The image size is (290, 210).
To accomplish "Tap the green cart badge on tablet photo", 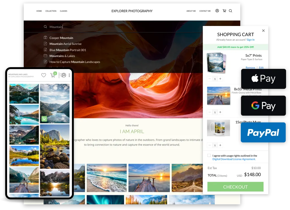I will (x=44, y=119).
